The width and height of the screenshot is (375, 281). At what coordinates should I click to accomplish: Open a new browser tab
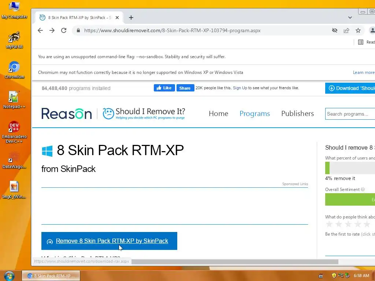coord(131,18)
